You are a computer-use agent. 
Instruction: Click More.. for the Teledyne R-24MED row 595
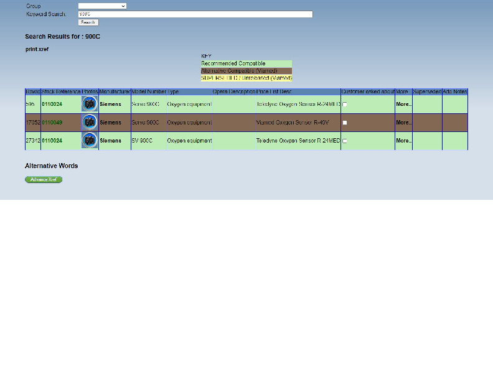tap(403, 105)
